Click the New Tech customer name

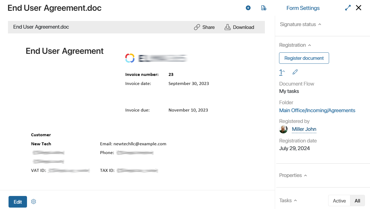(41, 144)
